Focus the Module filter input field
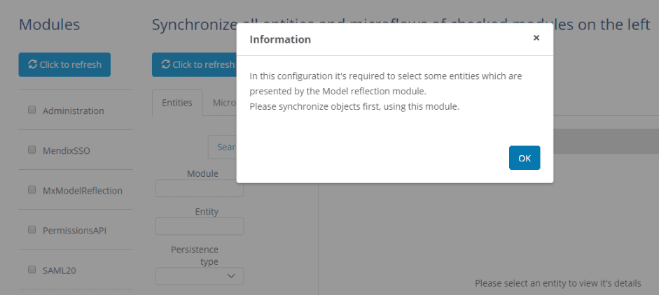Viewport: 659px width, 295px height. click(199, 189)
